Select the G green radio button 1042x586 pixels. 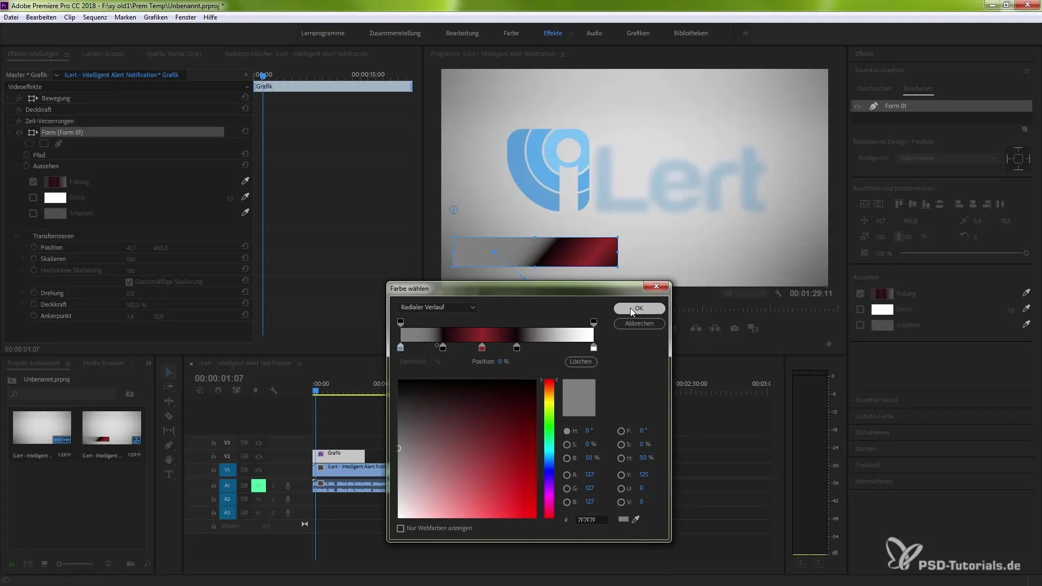pyautogui.click(x=567, y=488)
